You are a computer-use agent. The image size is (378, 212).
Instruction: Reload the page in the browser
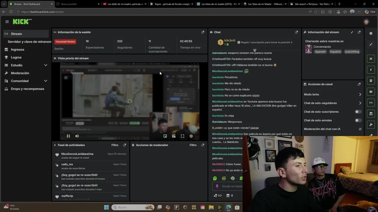[x=11, y=12]
